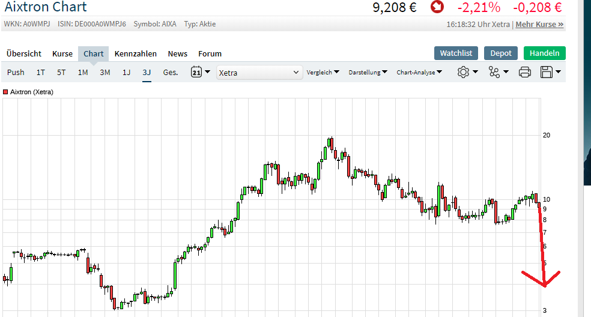The width and height of the screenshot is (591, 317).
Task: Click the 20 price axis label
Action: tap(546, 135)
